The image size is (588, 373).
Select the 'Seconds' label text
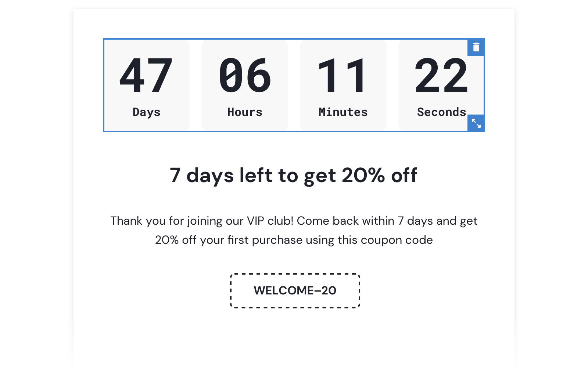(x=441, y=112)
